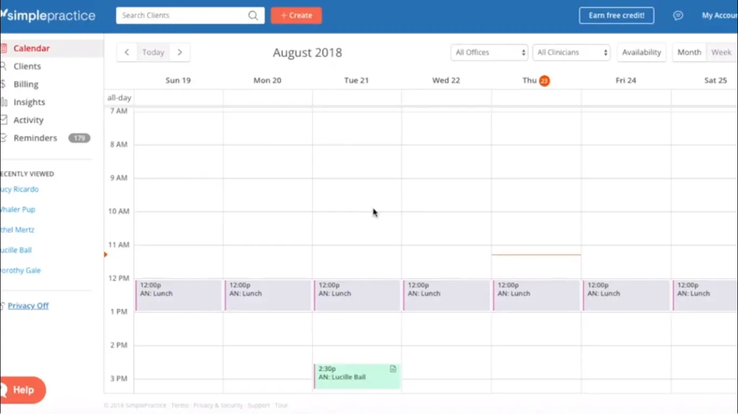Open the chat bubble messages icon
The width and height of the screenshot is (738, 414).
678,15
